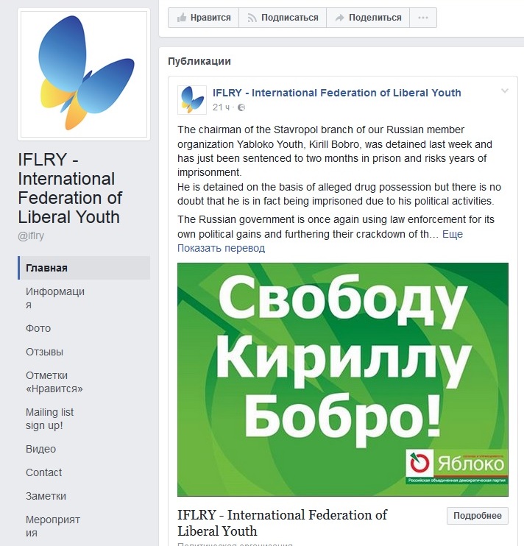
Task: Open the Информация sidebar section
Action: pyautogui.click(x=55, y=298)
